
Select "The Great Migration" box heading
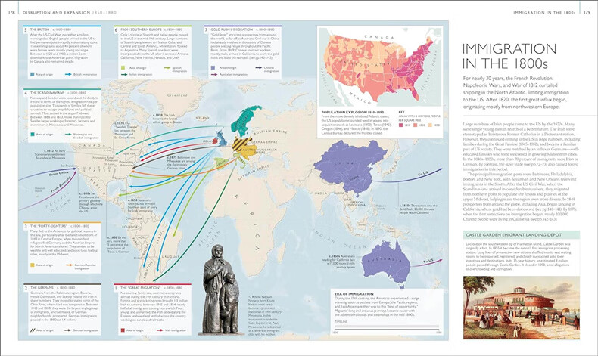(x=136, y=287)
